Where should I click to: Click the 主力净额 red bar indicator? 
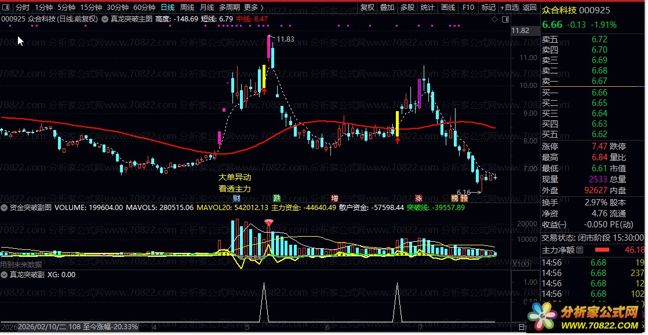click(x=602, y=249)
